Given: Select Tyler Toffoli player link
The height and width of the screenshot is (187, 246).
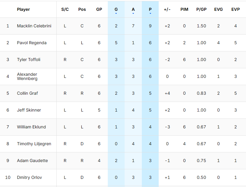Looking at the screenshot, I should pos(29,60).
